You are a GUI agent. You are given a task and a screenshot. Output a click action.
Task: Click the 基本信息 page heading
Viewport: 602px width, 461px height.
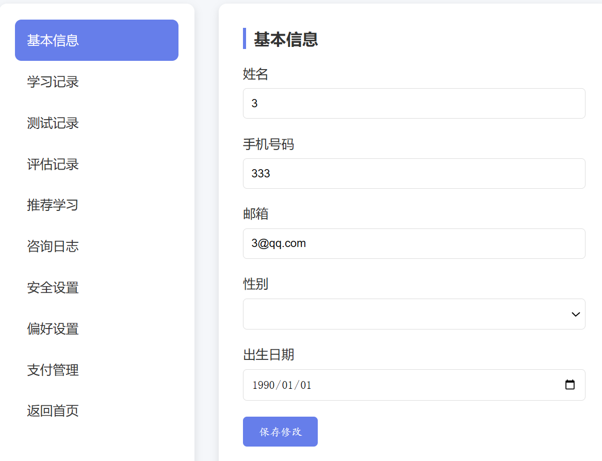[x=284, y=40]
